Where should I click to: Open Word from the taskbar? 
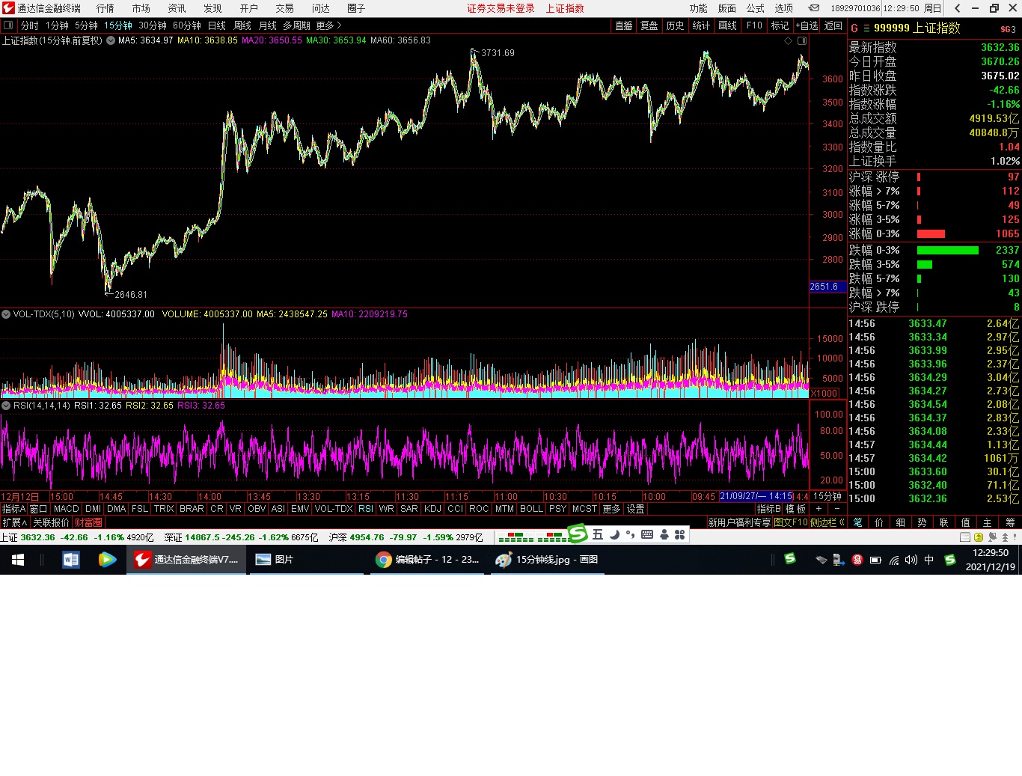(x=71, y=560)
